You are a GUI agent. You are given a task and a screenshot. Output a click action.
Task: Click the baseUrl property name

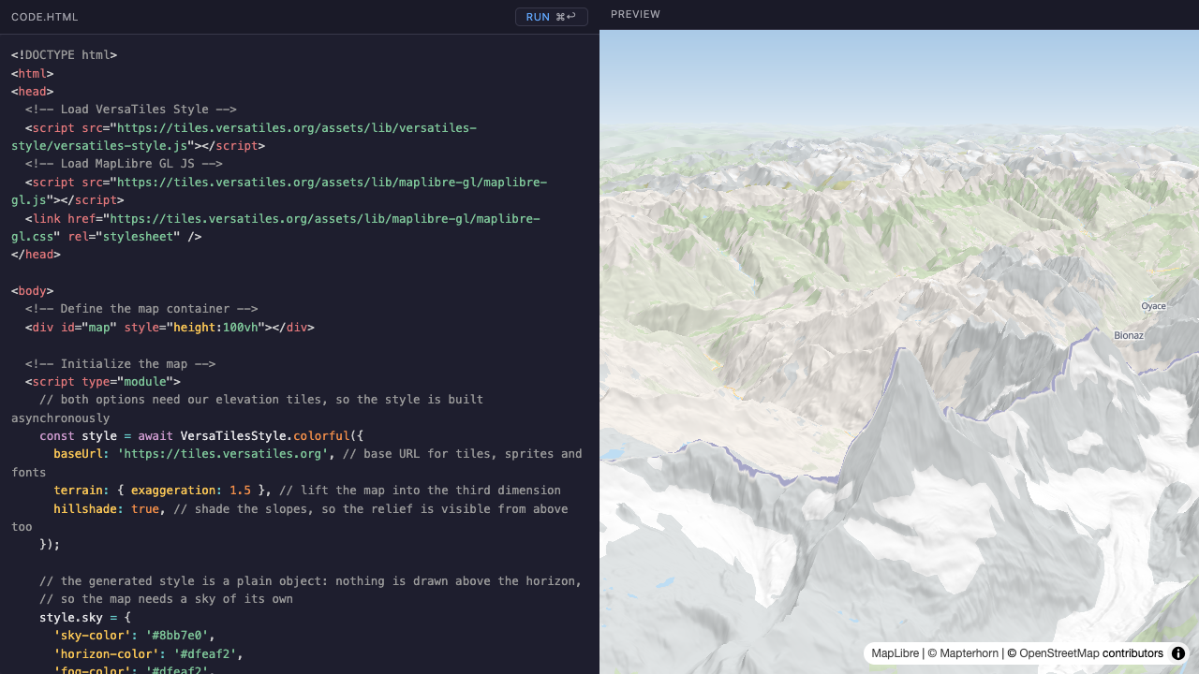pos(81,454)
